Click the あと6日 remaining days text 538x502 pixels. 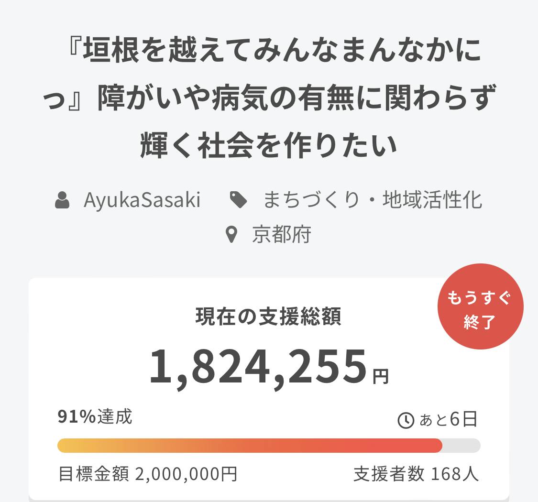point(448,419)
